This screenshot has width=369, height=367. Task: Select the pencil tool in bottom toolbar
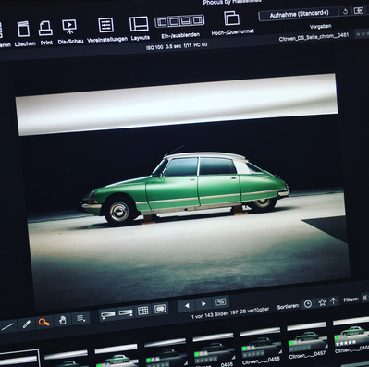[27, 324]
